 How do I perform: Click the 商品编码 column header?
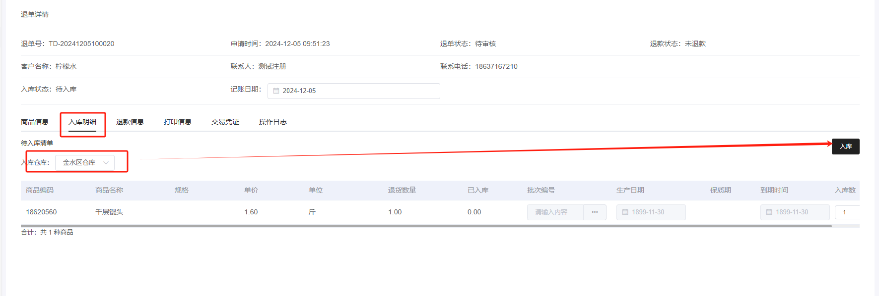click(40, 191)
